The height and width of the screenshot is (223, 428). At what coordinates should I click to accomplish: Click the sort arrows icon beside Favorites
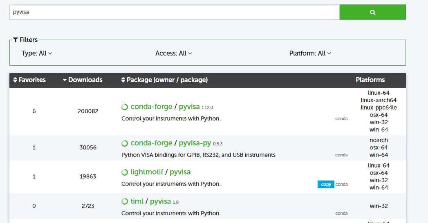tap(15, 80)
